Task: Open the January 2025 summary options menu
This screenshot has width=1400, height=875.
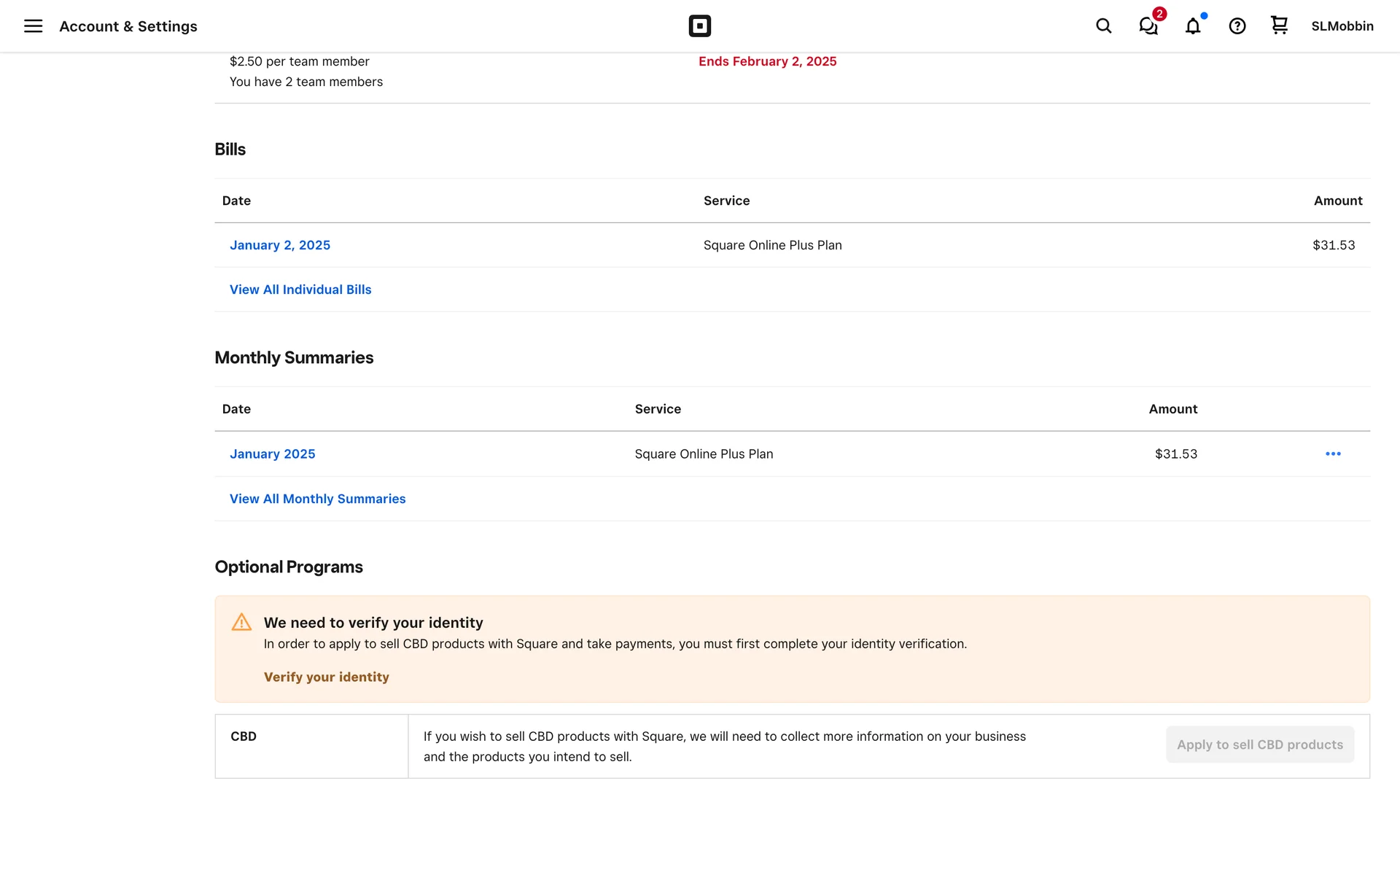Action: coord(1333,454)
